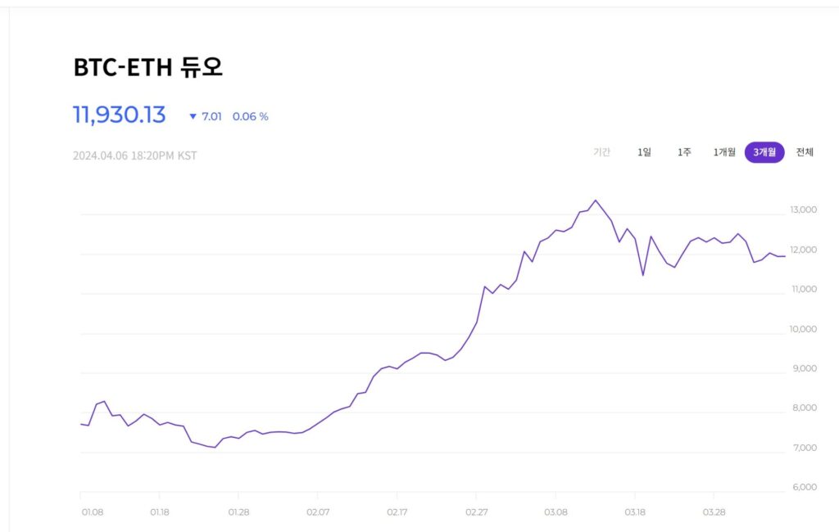
Task: Select the 1일 period option
Action: [x=645, y=152]
